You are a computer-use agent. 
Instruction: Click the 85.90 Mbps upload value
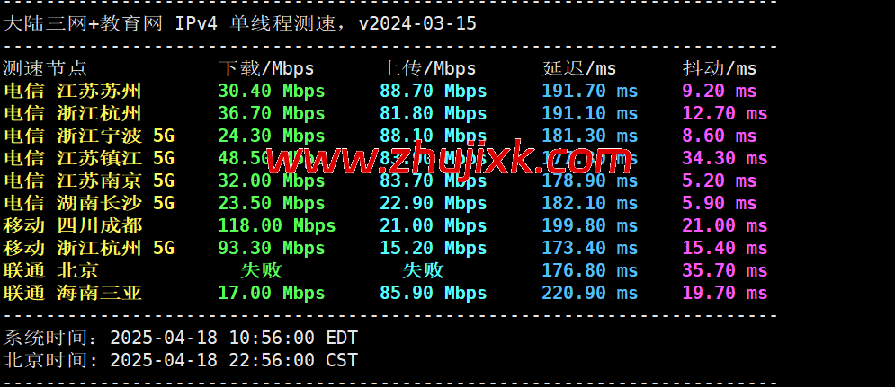point(433,293)
